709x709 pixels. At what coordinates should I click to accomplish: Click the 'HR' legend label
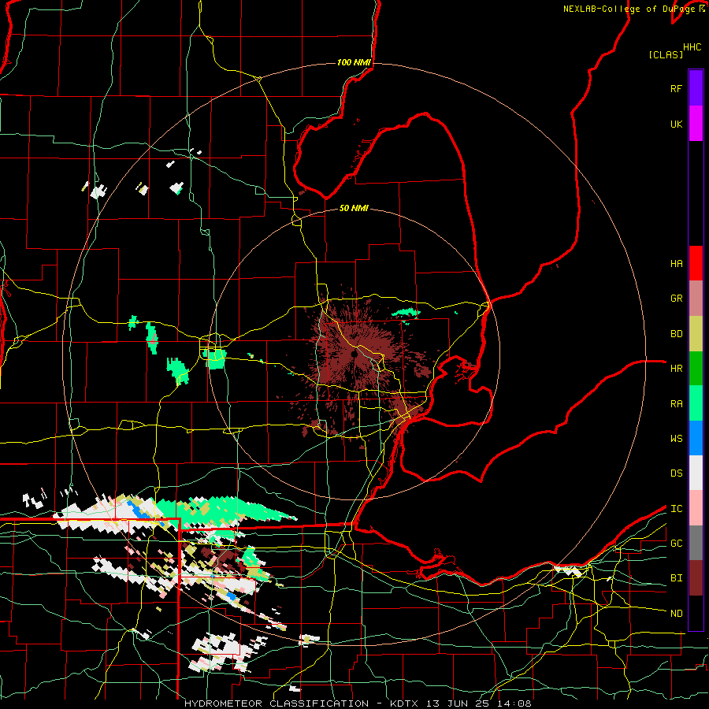point(676,369)
